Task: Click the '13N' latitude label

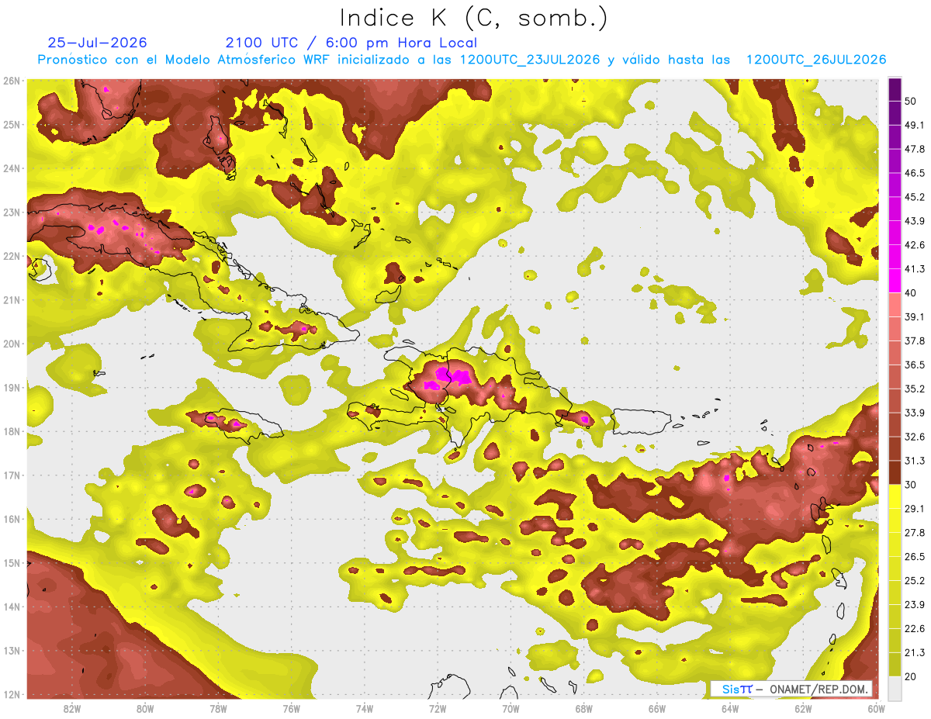Action: point(12,650)
